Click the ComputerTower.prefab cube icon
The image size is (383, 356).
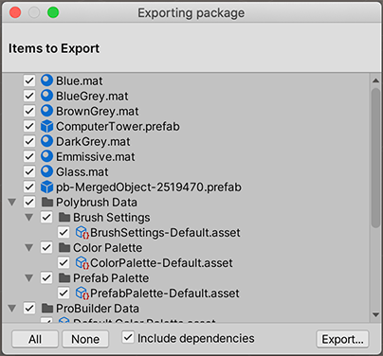coord(46,126)
